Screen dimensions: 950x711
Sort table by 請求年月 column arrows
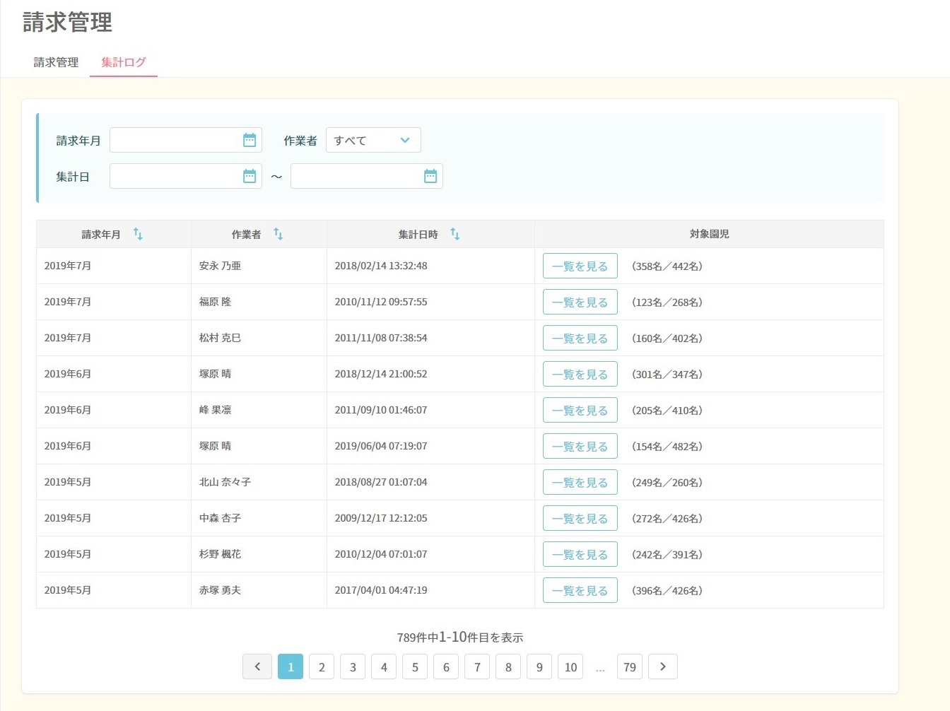click(x=138, y=234)
